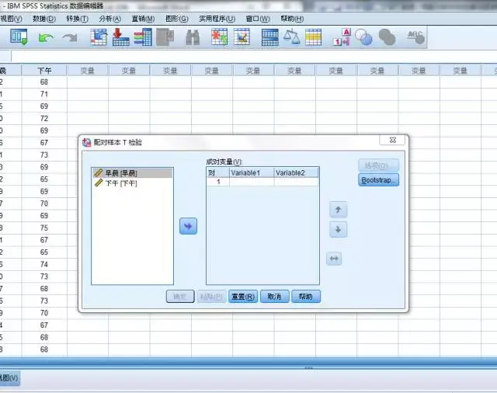Click 取消 to cancel the dialog
Image resolution: width=497 pixels, height=393 pixels.
pos(274,297)
